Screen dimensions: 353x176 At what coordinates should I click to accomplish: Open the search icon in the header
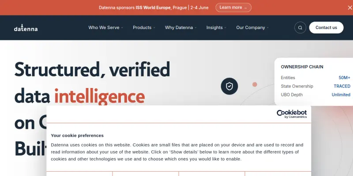(300, 28)
